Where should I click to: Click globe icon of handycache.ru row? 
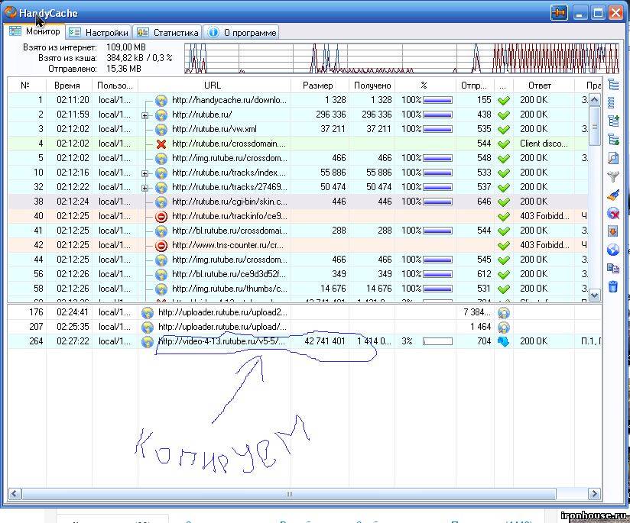pos(161,100)
